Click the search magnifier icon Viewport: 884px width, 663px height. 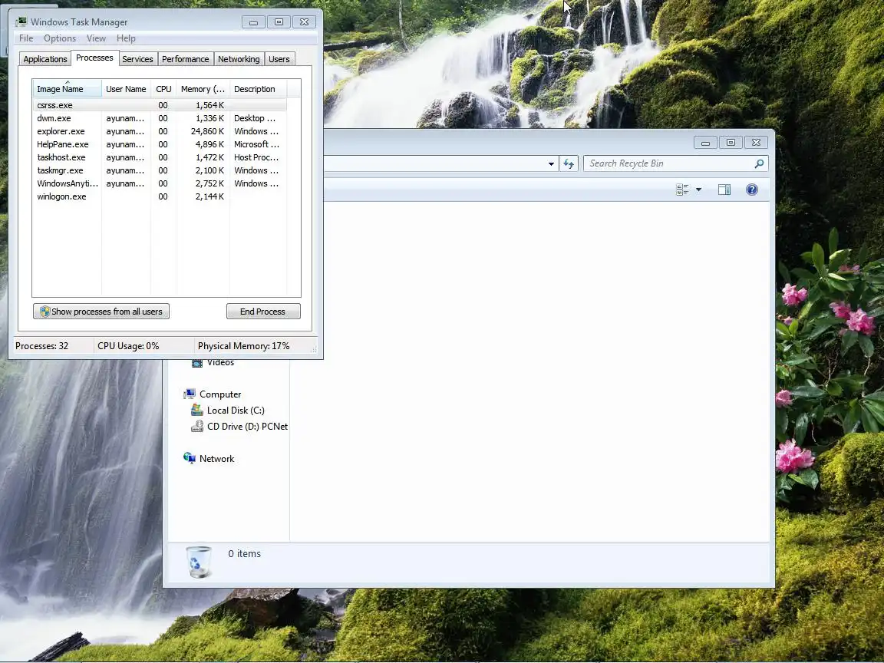(x=759, y=163)
